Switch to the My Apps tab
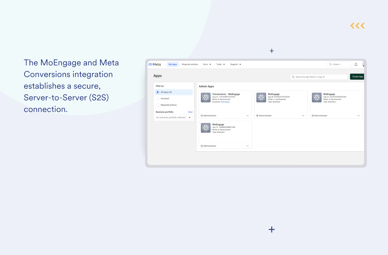This screenshot has height=255, width=388. [x=173, y=64]
